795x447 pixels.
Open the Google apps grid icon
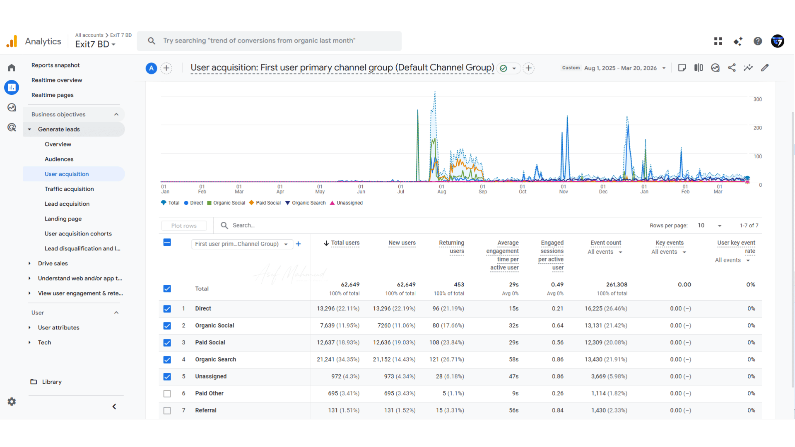(718, 41)
